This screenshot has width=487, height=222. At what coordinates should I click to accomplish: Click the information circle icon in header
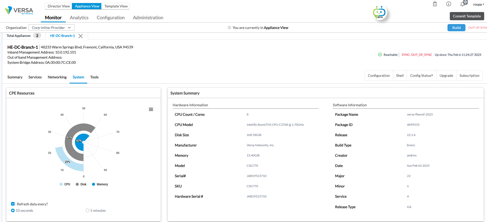tap(449, 4)
